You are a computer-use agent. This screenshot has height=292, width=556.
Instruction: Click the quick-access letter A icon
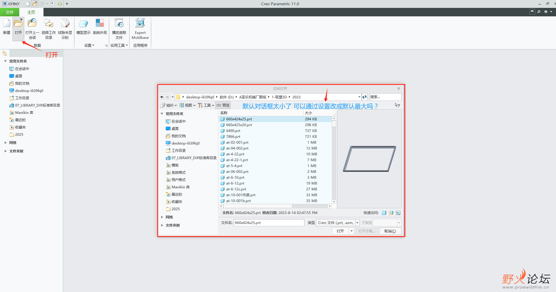[53, 4]
